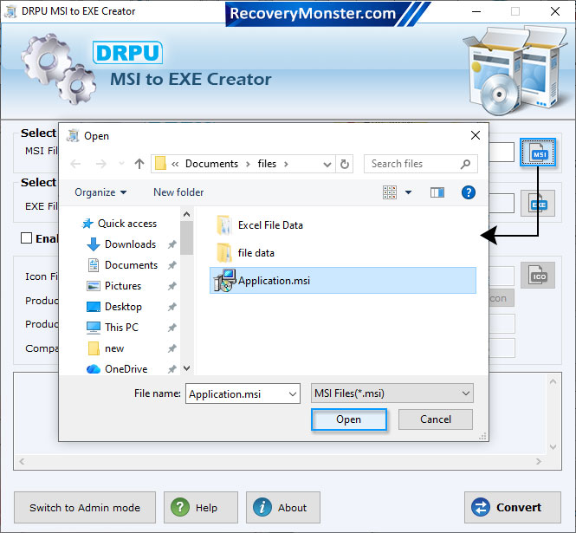Click the change view icon
Viewport: 576px width, 533px height.
click(x=390, y=192)
